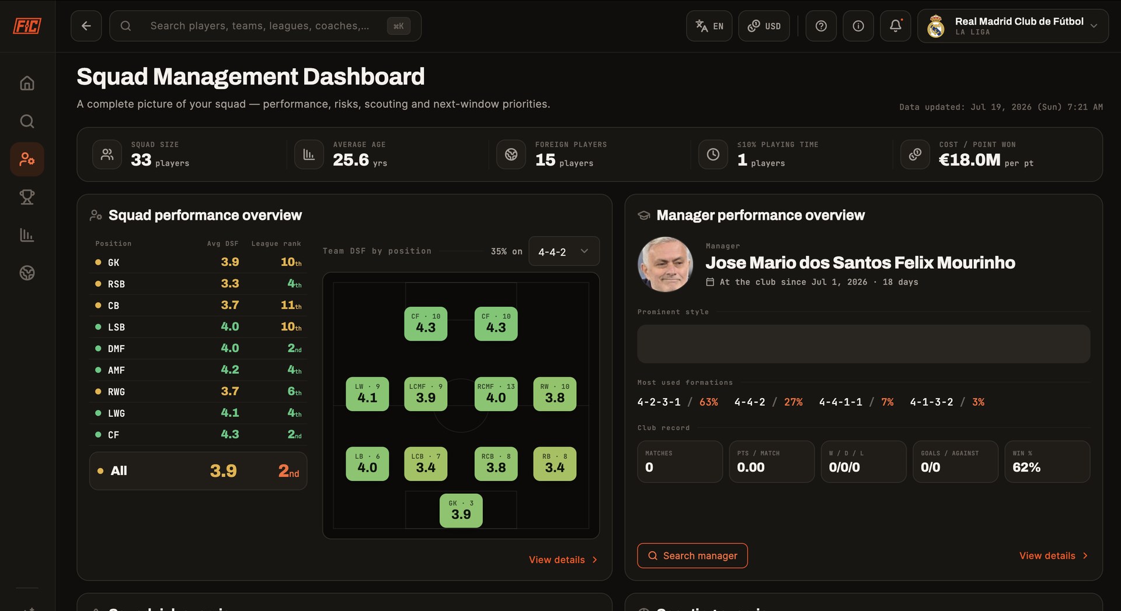Click the 4-1-3-2 formation at 3%
This screenshot has height=611, width=1121.
click(947, 402)
